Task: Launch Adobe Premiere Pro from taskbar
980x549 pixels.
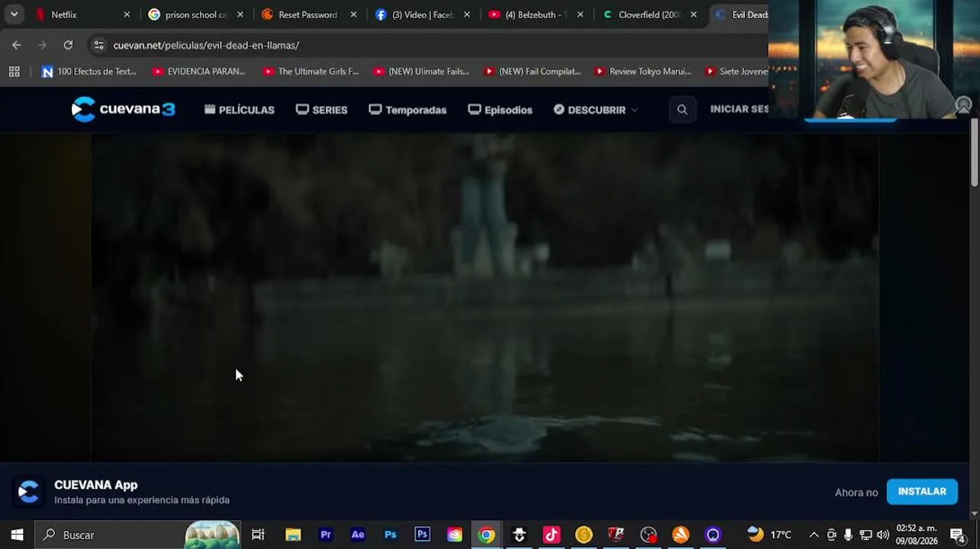Action: click(326, 535)
